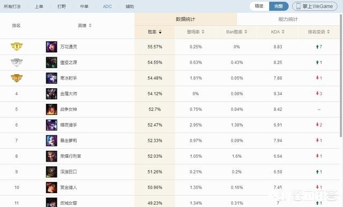Image resolution: width=343 pixels, height=207 pixels.
Task: Click the 荣耀行刑官 champion name
Action: [x=71, y=156]
